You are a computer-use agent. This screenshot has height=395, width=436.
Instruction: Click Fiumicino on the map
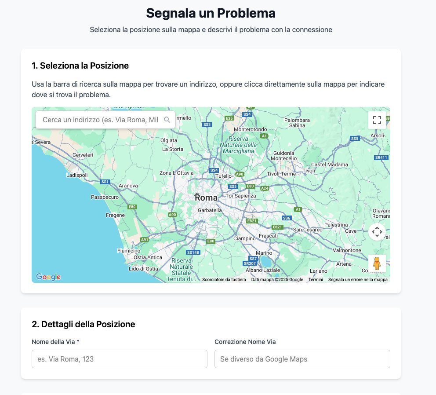pos(129,251)
